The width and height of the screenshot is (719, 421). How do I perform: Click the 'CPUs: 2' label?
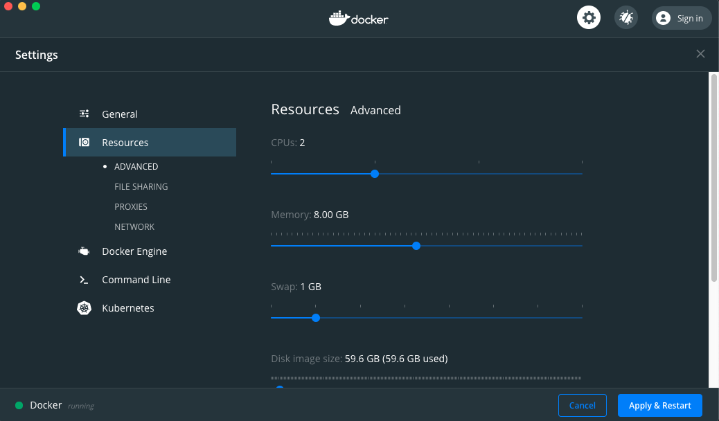pyautogui.click(x=288, y=143)
